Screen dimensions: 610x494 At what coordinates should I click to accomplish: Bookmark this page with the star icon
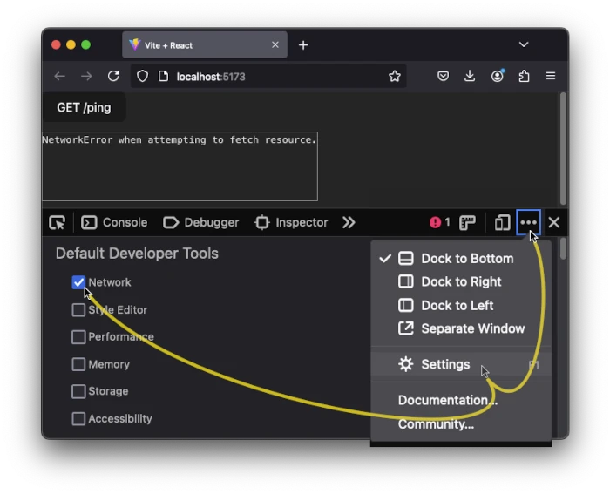[395, 77]
